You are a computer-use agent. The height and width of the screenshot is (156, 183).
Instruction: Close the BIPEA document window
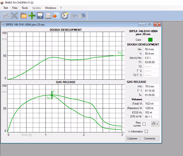coord(157,24)
